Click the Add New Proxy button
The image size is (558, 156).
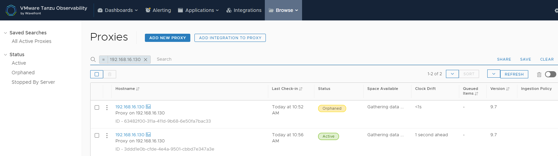(x=167, y=38)
